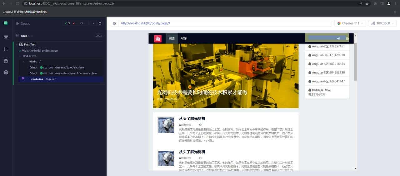
Task: Expand the Specs list toggle
Action: point(18,23)
